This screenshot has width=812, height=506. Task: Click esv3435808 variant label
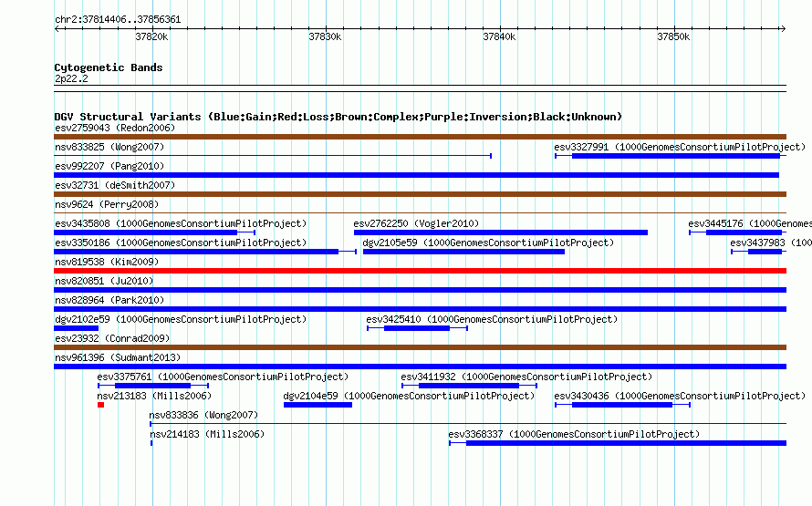(x=181, y=223)
